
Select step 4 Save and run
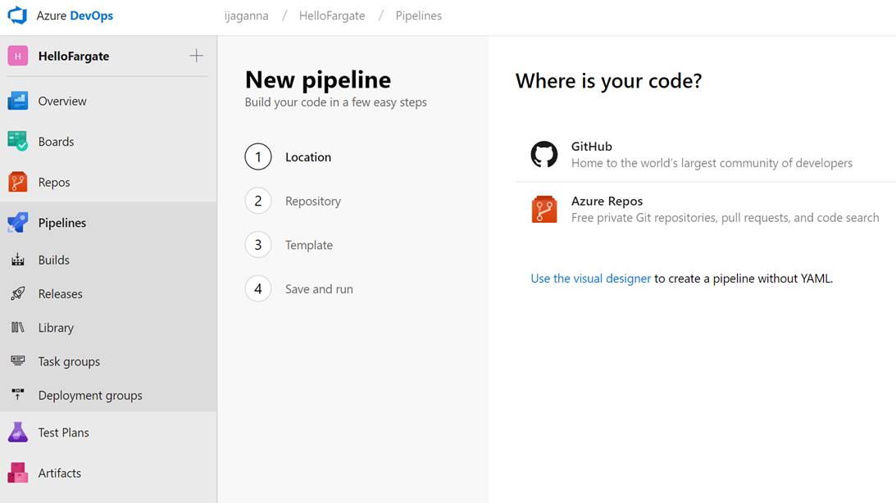[x=319, y=289]
